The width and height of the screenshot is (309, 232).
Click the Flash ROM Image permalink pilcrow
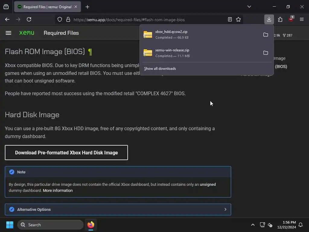(90, 52)
